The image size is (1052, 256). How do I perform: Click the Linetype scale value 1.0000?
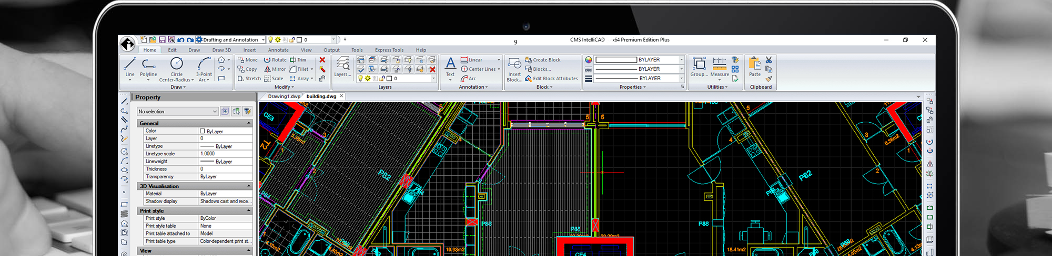pos(226,154)
